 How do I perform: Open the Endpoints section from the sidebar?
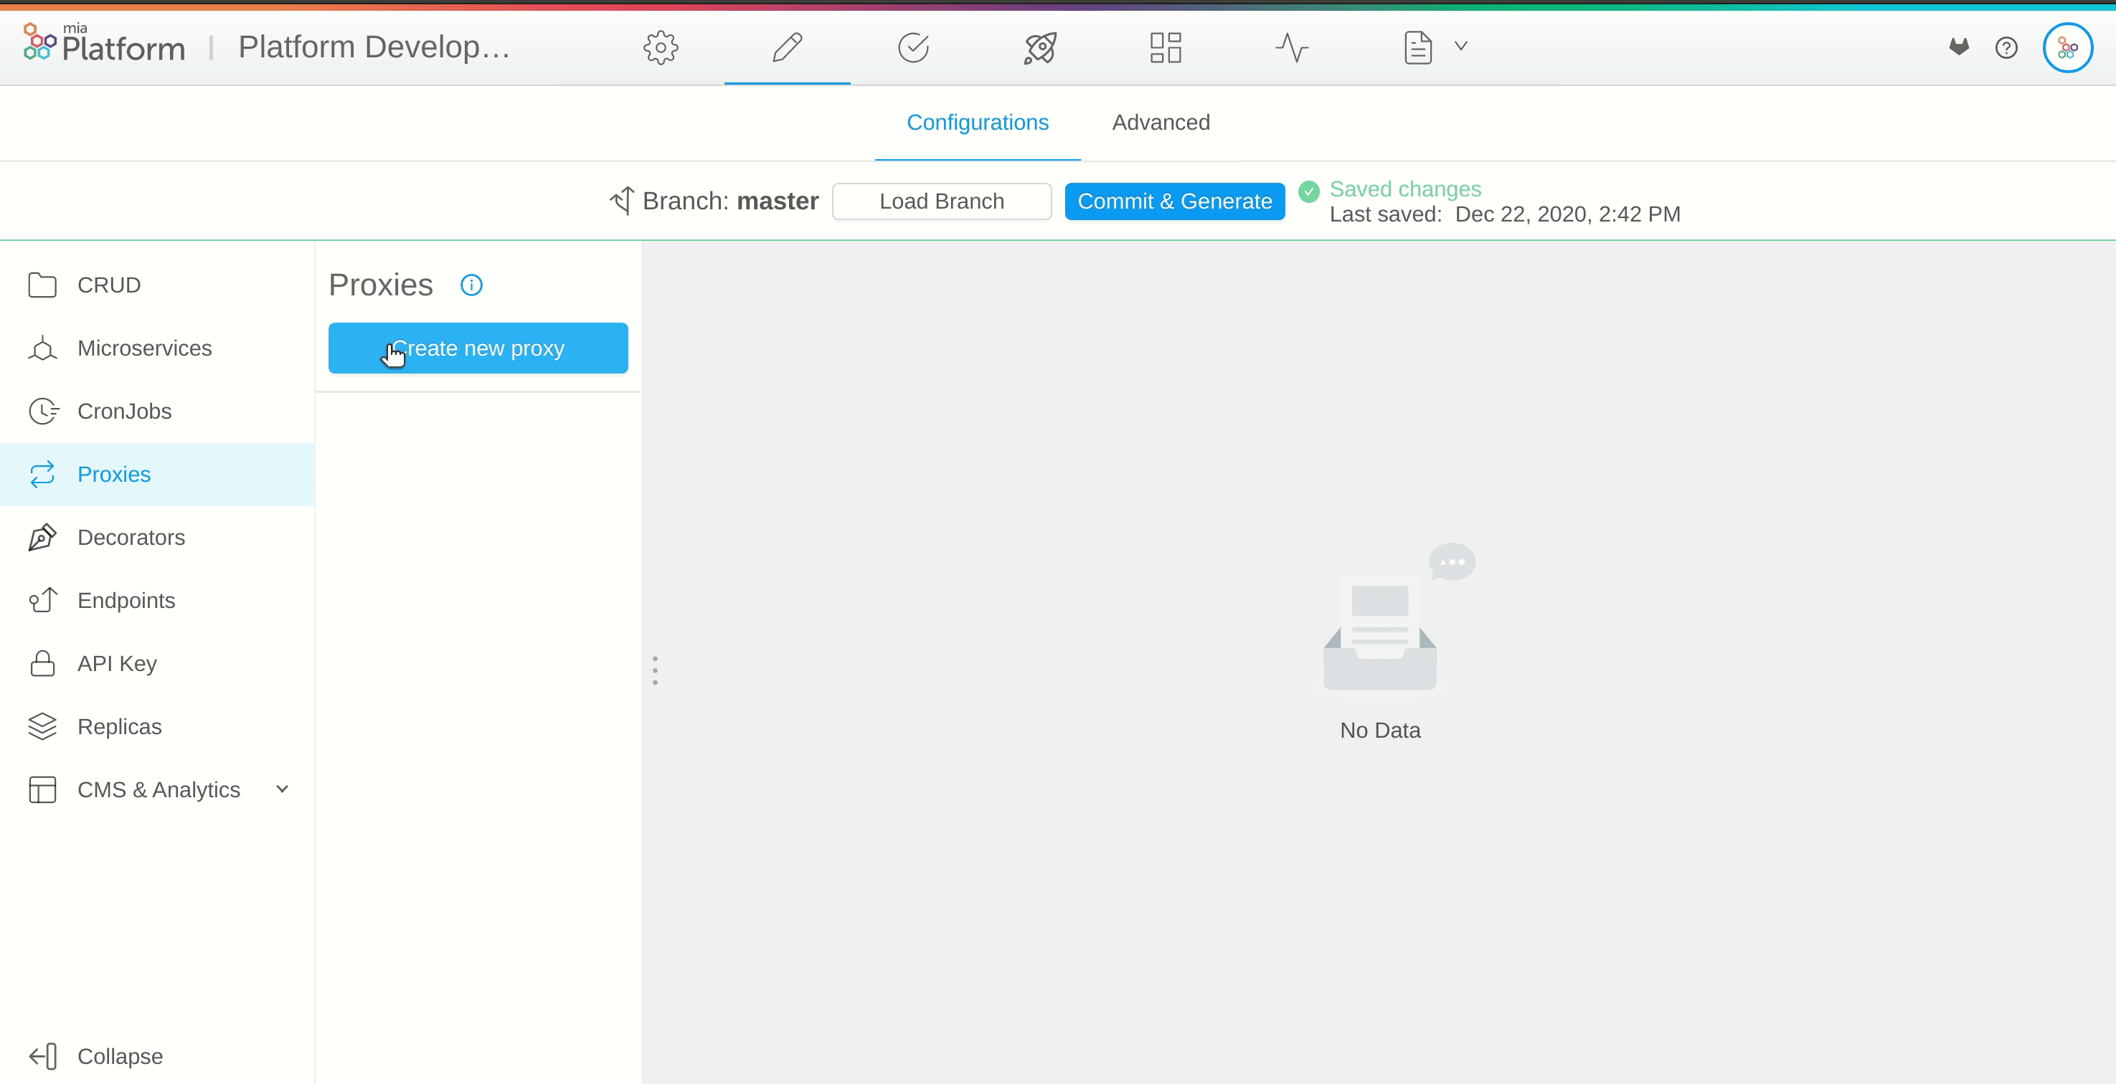[126, 600]
